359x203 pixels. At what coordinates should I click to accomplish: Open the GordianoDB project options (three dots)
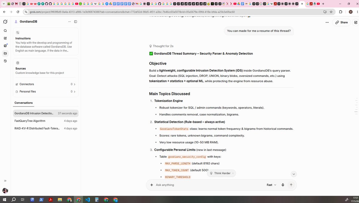pyautogui.click(x=69, y=22)
